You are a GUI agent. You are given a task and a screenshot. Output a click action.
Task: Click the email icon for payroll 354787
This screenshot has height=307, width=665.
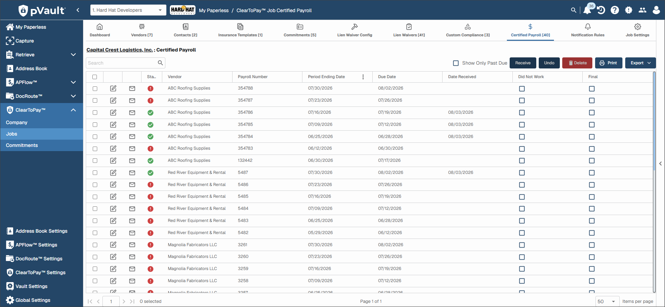(132, 101)
